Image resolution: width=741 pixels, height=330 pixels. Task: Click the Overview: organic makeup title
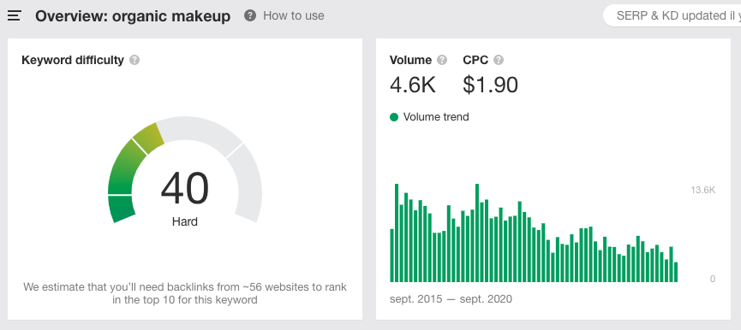[x=133, y=16]
